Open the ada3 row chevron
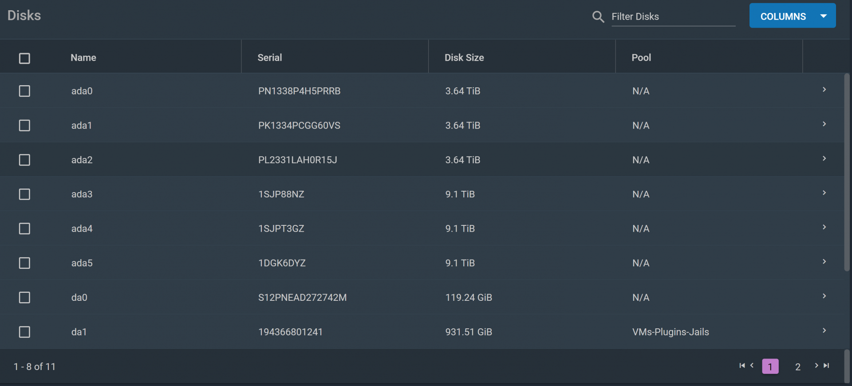 (824, 193)
